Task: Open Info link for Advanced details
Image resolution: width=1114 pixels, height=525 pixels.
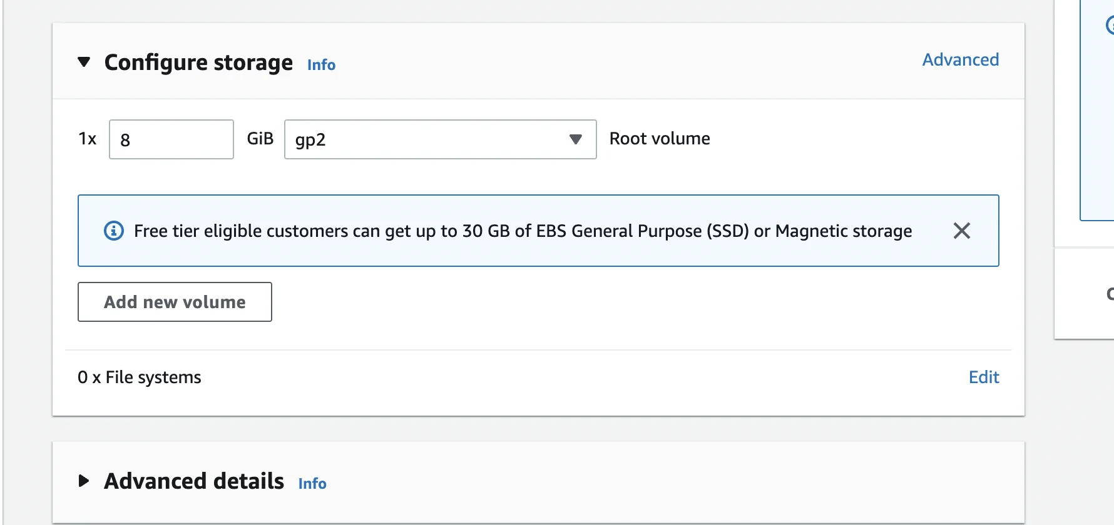Action: pyautogui.click(x=312, y=484)
